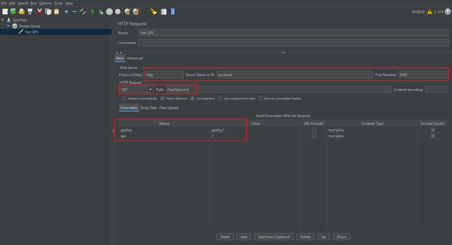Image resolution: width=452 pixels, height=245 pixels.
Task: Switch to the Advanced tab
Action: click(x=135, y=58)
